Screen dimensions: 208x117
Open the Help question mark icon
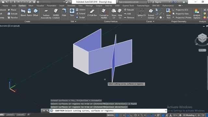184,2
